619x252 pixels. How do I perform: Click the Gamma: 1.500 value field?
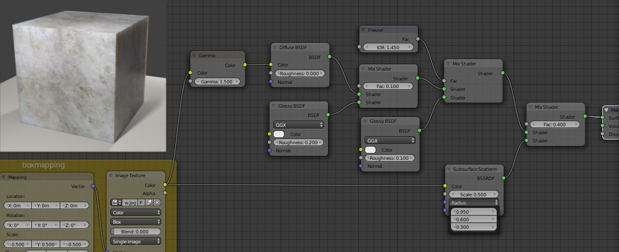(217, 82)
